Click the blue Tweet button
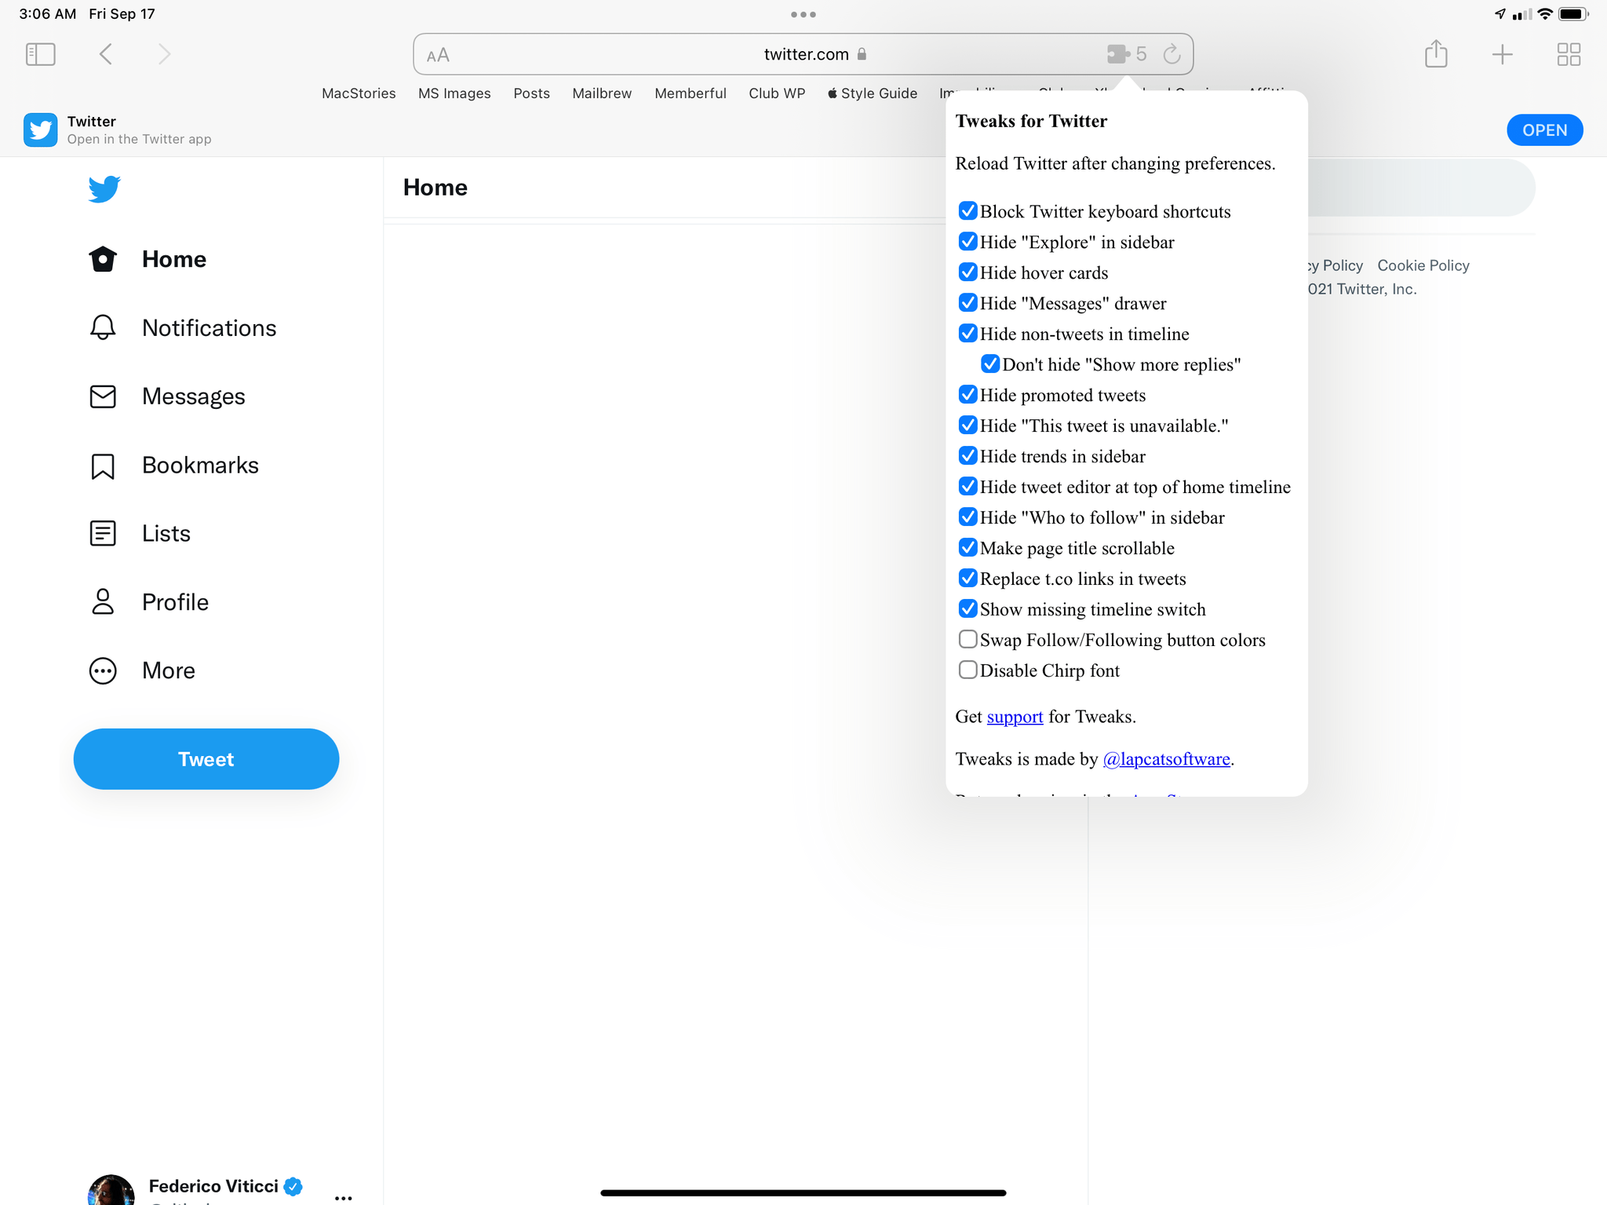This screenshot has height=1205, width=1607. (206, 759)
